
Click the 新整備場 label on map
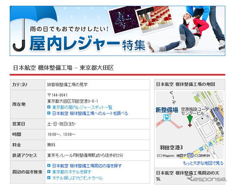(x=167, y=110)
